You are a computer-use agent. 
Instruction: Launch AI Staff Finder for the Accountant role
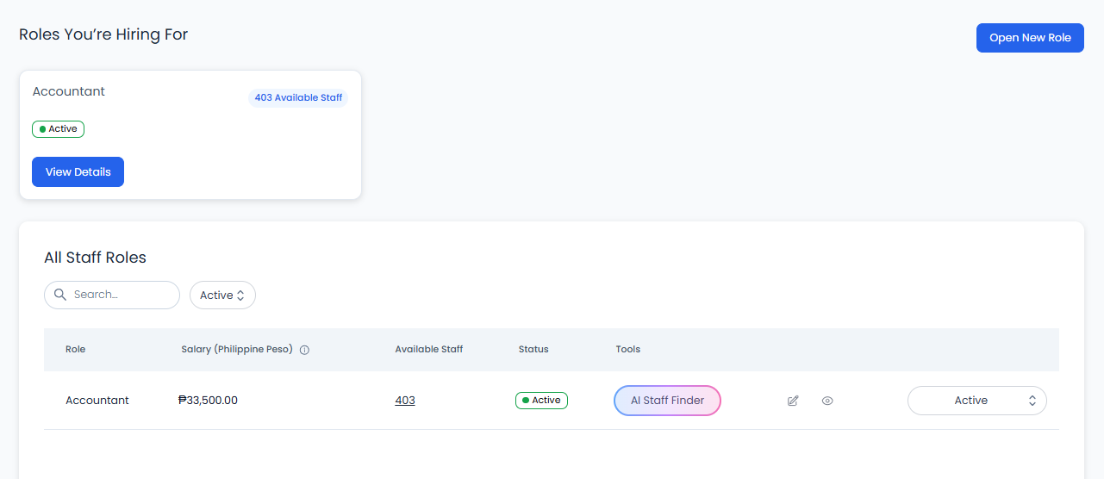pos(667,401)
